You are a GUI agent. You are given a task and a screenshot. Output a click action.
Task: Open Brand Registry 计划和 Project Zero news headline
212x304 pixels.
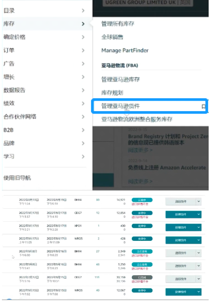[168, 139]
